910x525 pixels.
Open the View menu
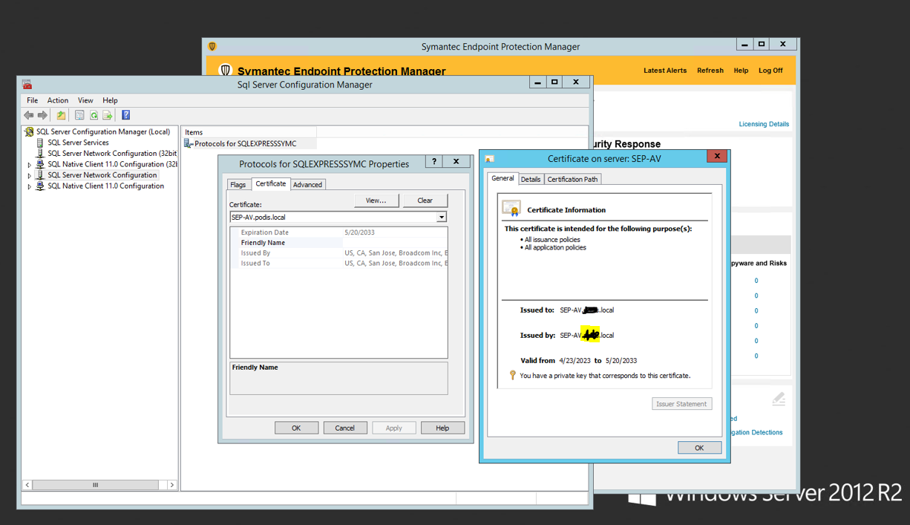[85, 100]
